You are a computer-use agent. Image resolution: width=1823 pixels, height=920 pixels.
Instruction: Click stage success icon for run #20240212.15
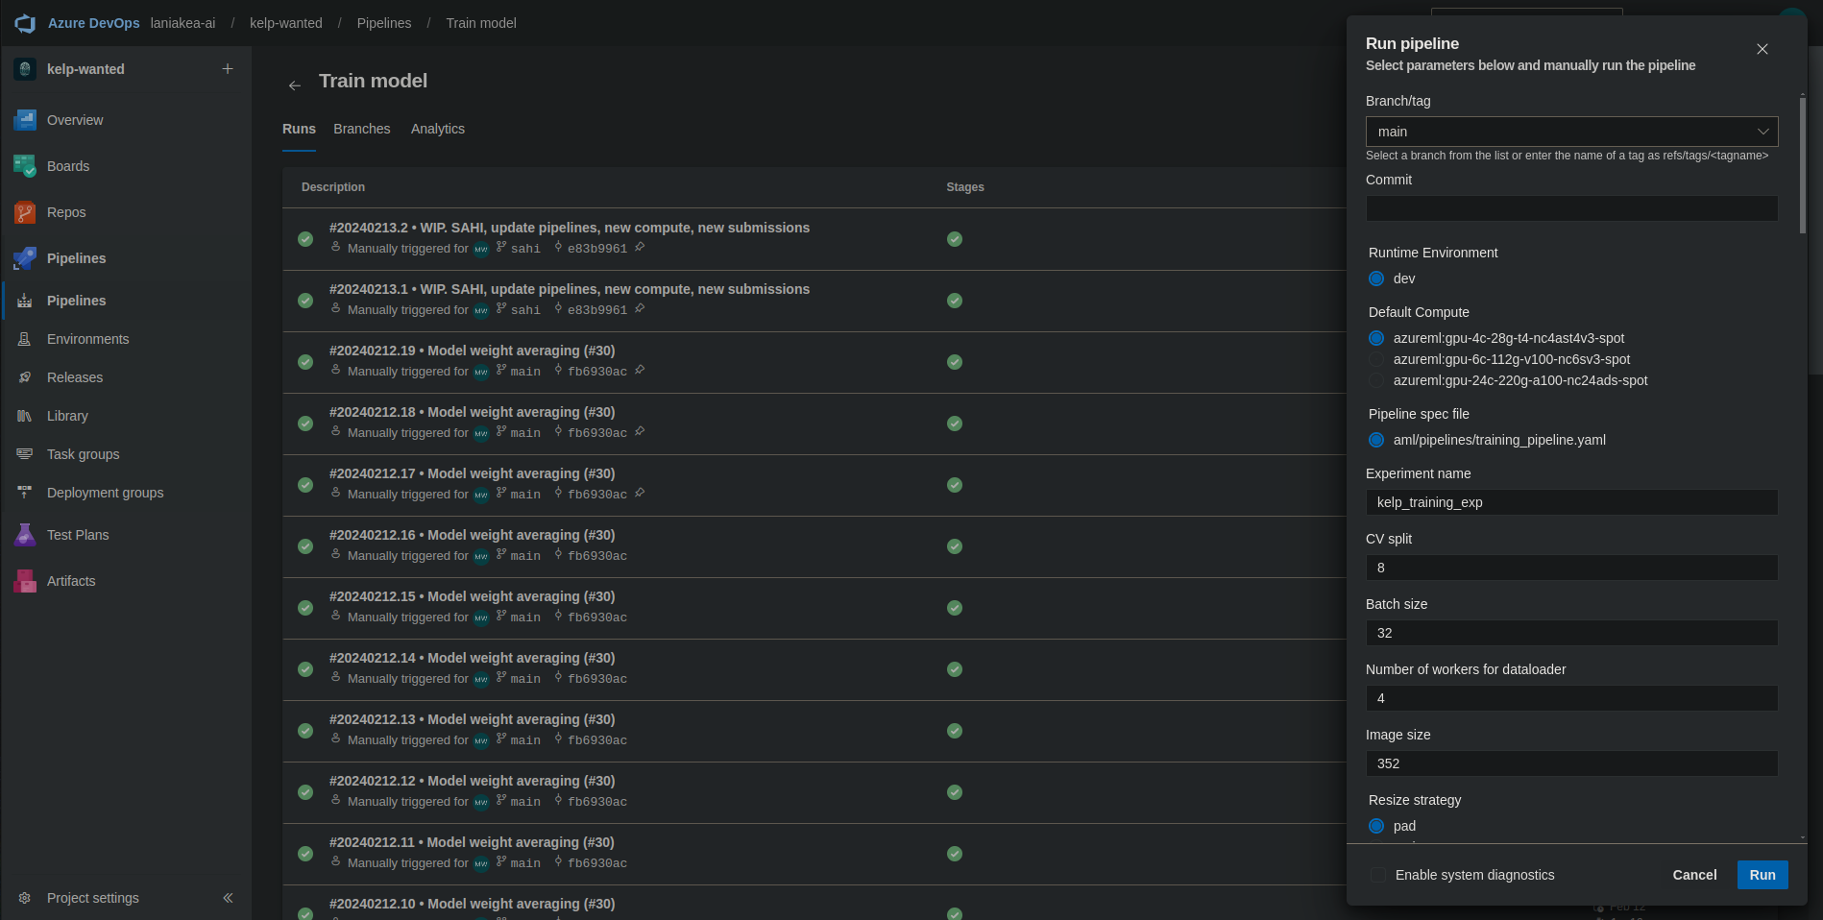[955, 608]
